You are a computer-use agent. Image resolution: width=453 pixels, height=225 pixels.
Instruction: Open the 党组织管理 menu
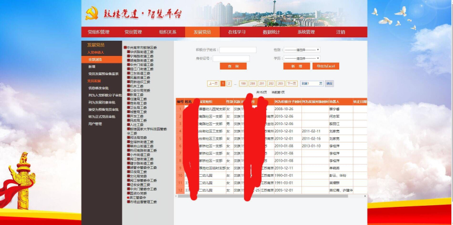(x=99, y=32)
